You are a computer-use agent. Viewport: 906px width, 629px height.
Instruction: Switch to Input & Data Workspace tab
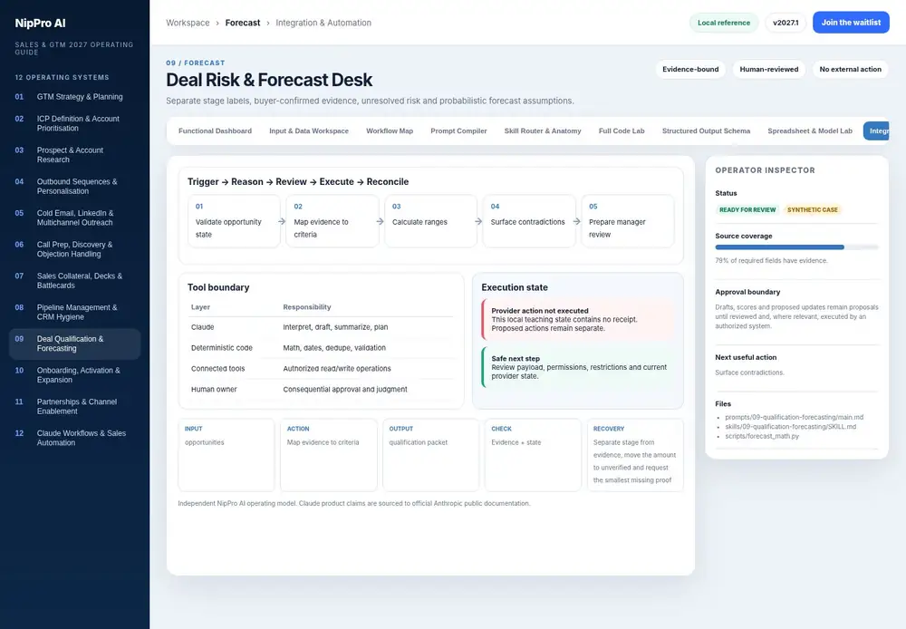[309, 131]
